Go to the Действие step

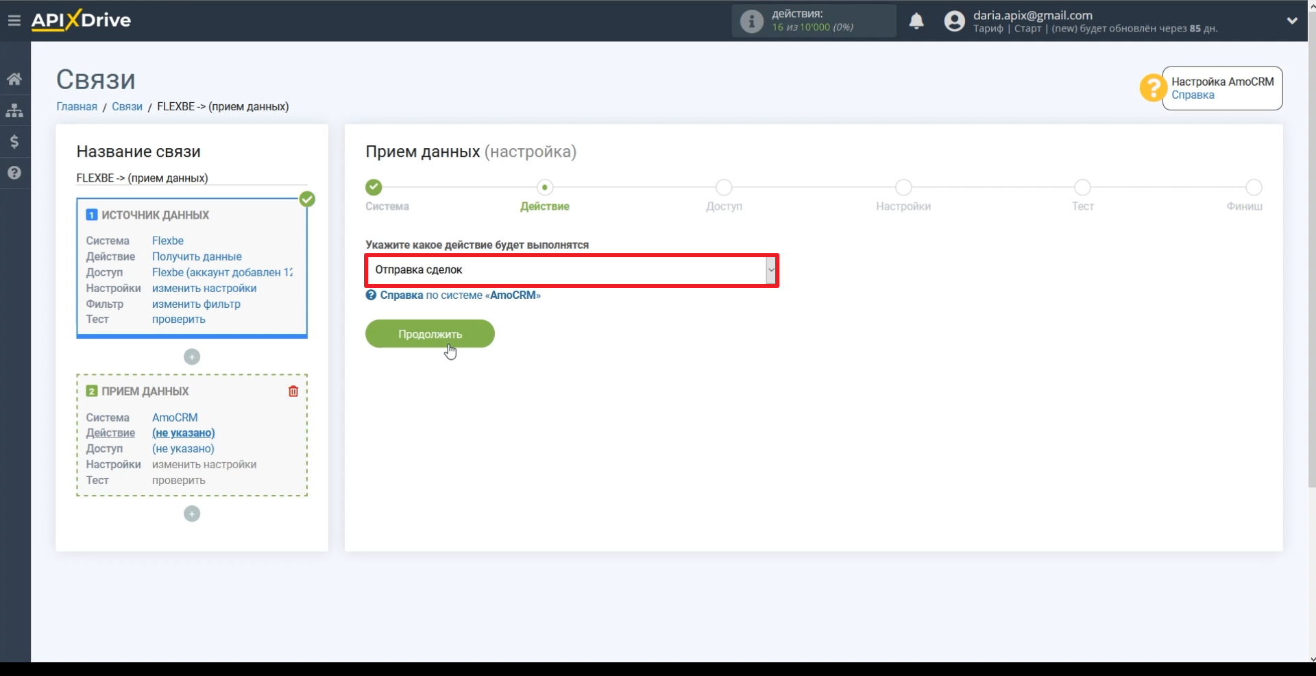[545, 187]
